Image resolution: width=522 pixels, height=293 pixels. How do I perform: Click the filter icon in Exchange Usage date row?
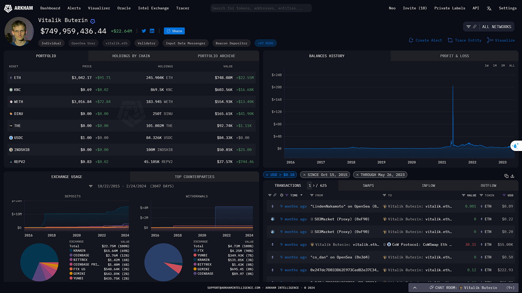pyautogui.click(x=91, y=186)
